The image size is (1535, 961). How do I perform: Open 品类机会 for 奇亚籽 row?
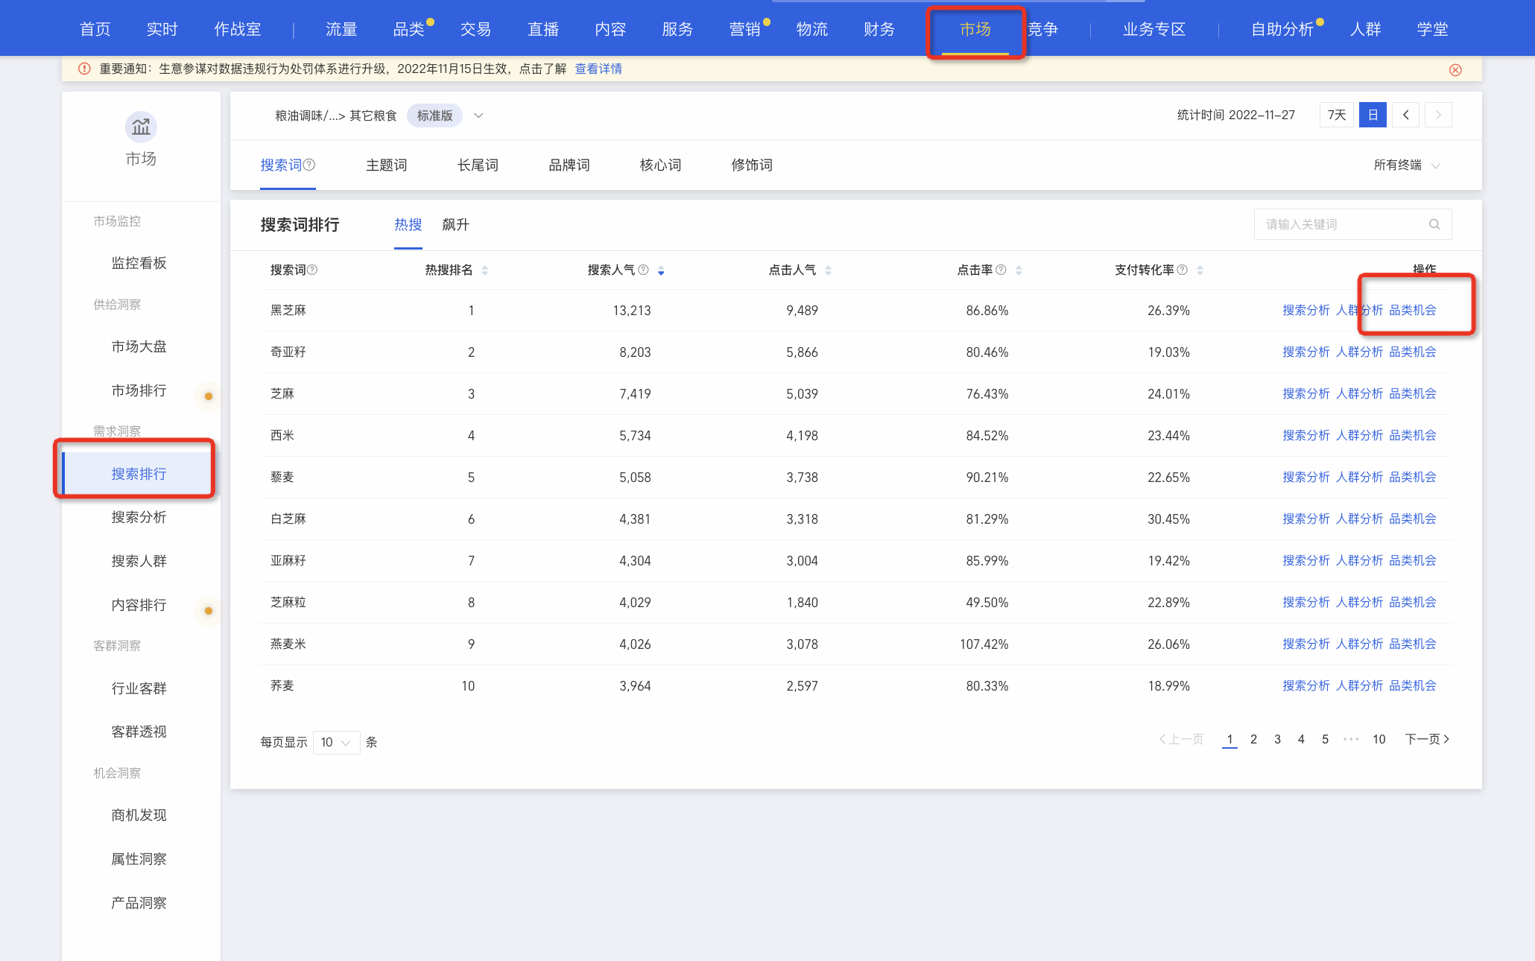(x=1413, y=352)
